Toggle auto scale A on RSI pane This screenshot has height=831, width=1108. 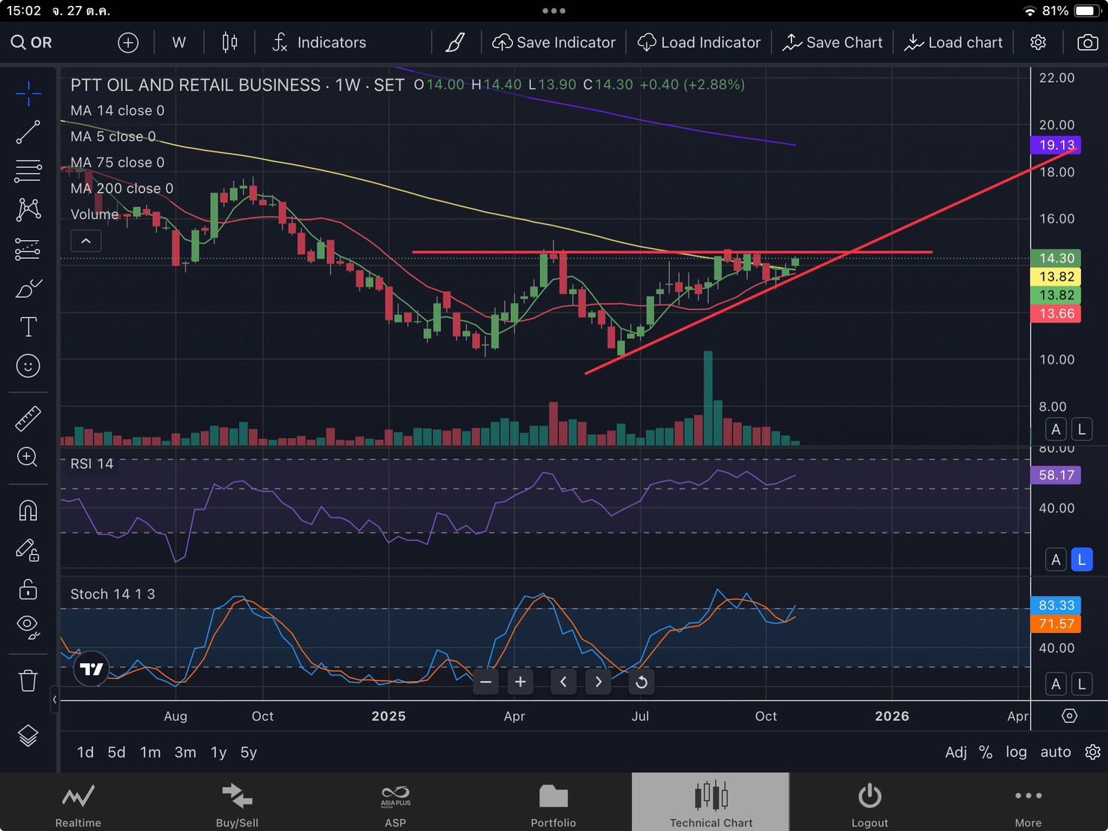(x=1055, y=559)
